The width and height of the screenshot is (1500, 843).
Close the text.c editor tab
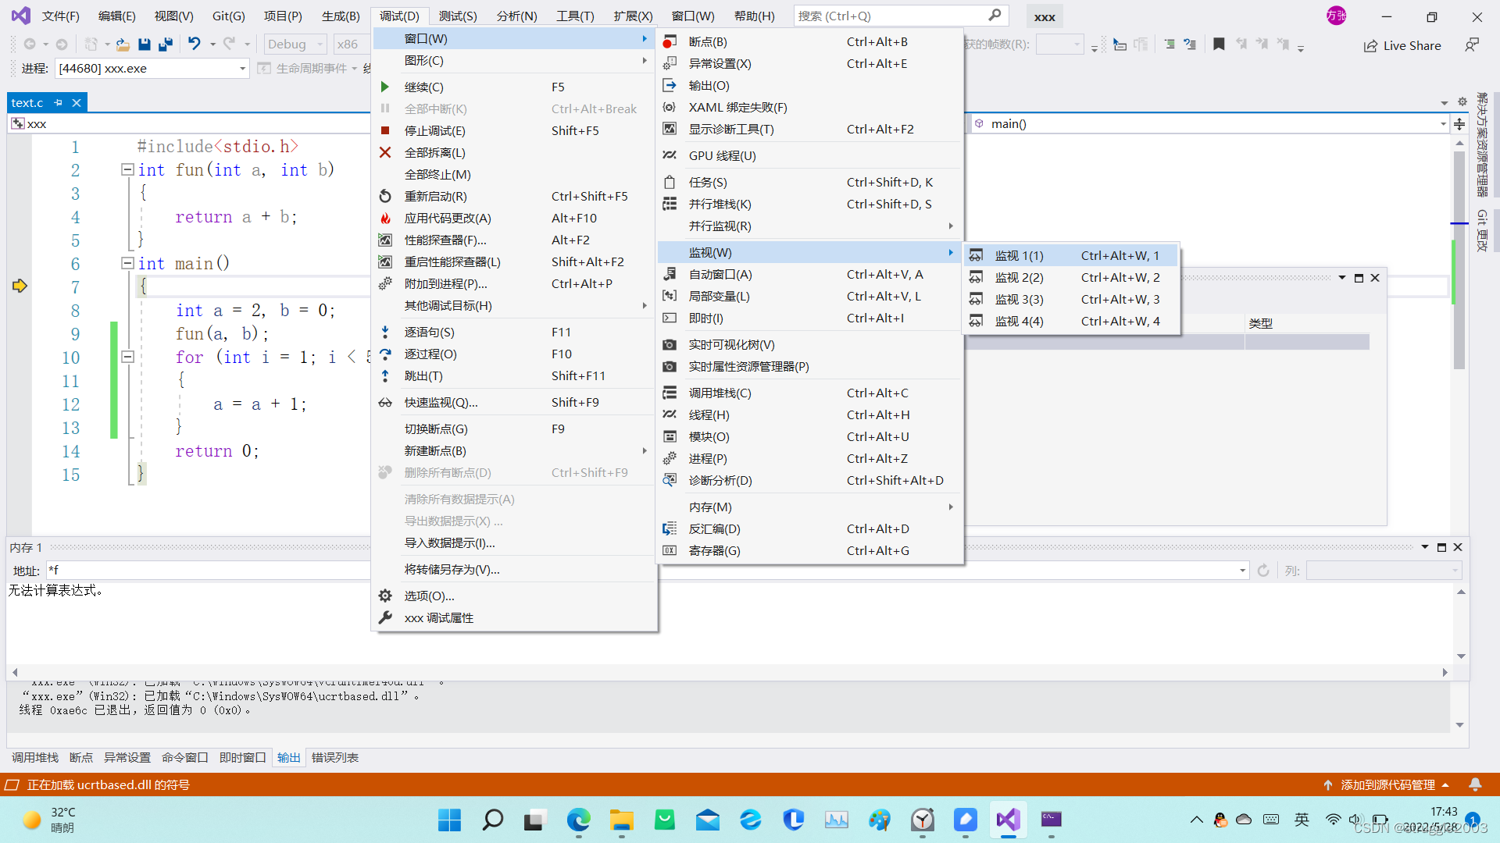click(77, 102)
